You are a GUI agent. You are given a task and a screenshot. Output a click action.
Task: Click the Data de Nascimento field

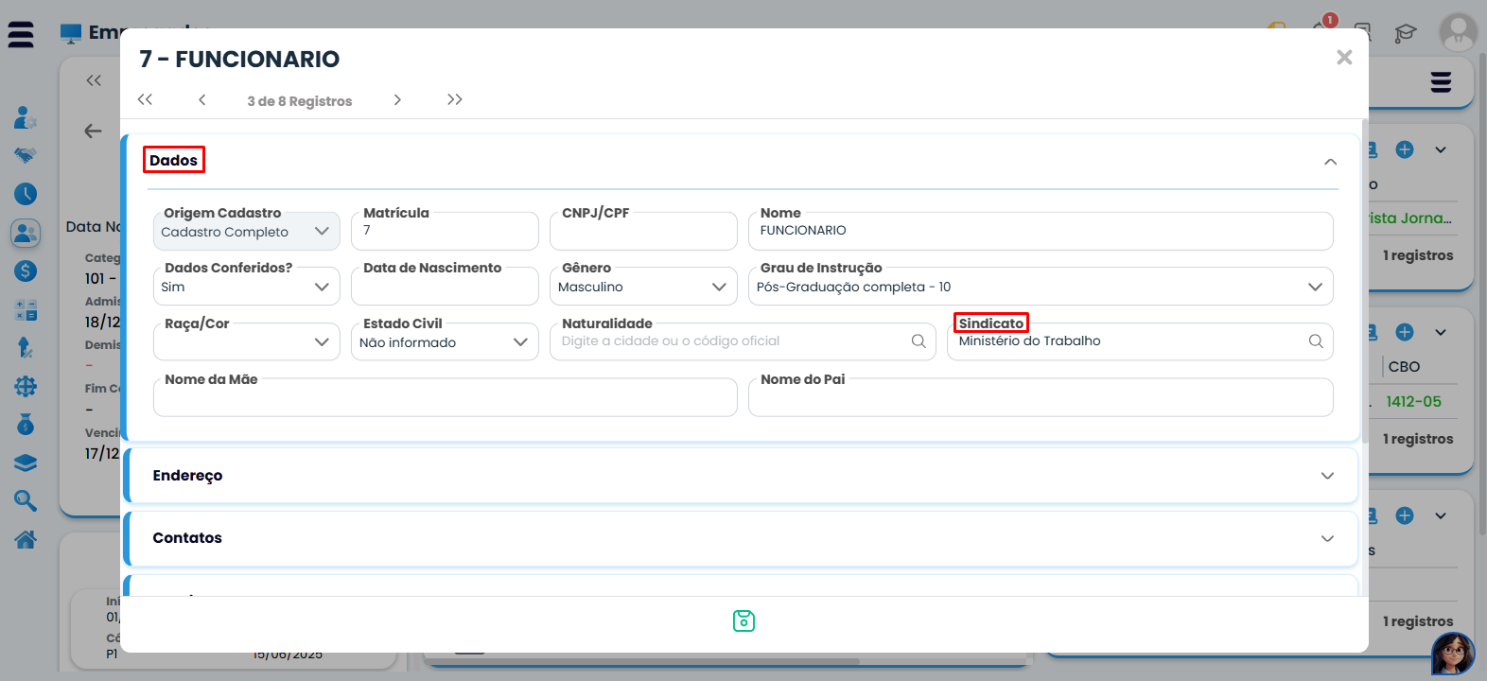445,287
